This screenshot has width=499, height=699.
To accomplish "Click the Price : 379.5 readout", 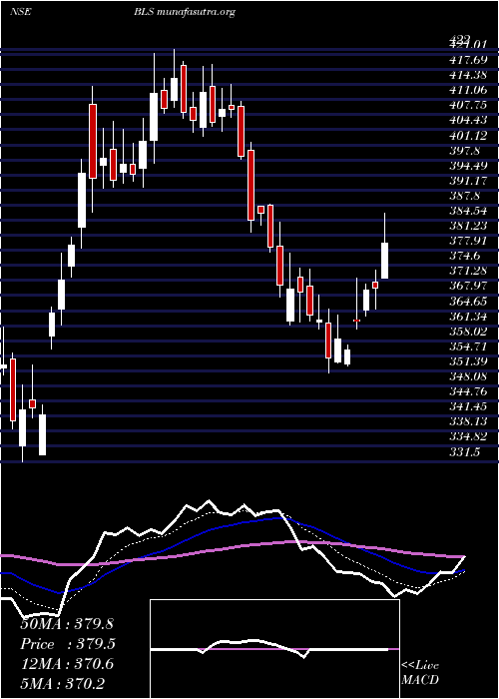I will [x=68, y=644].
